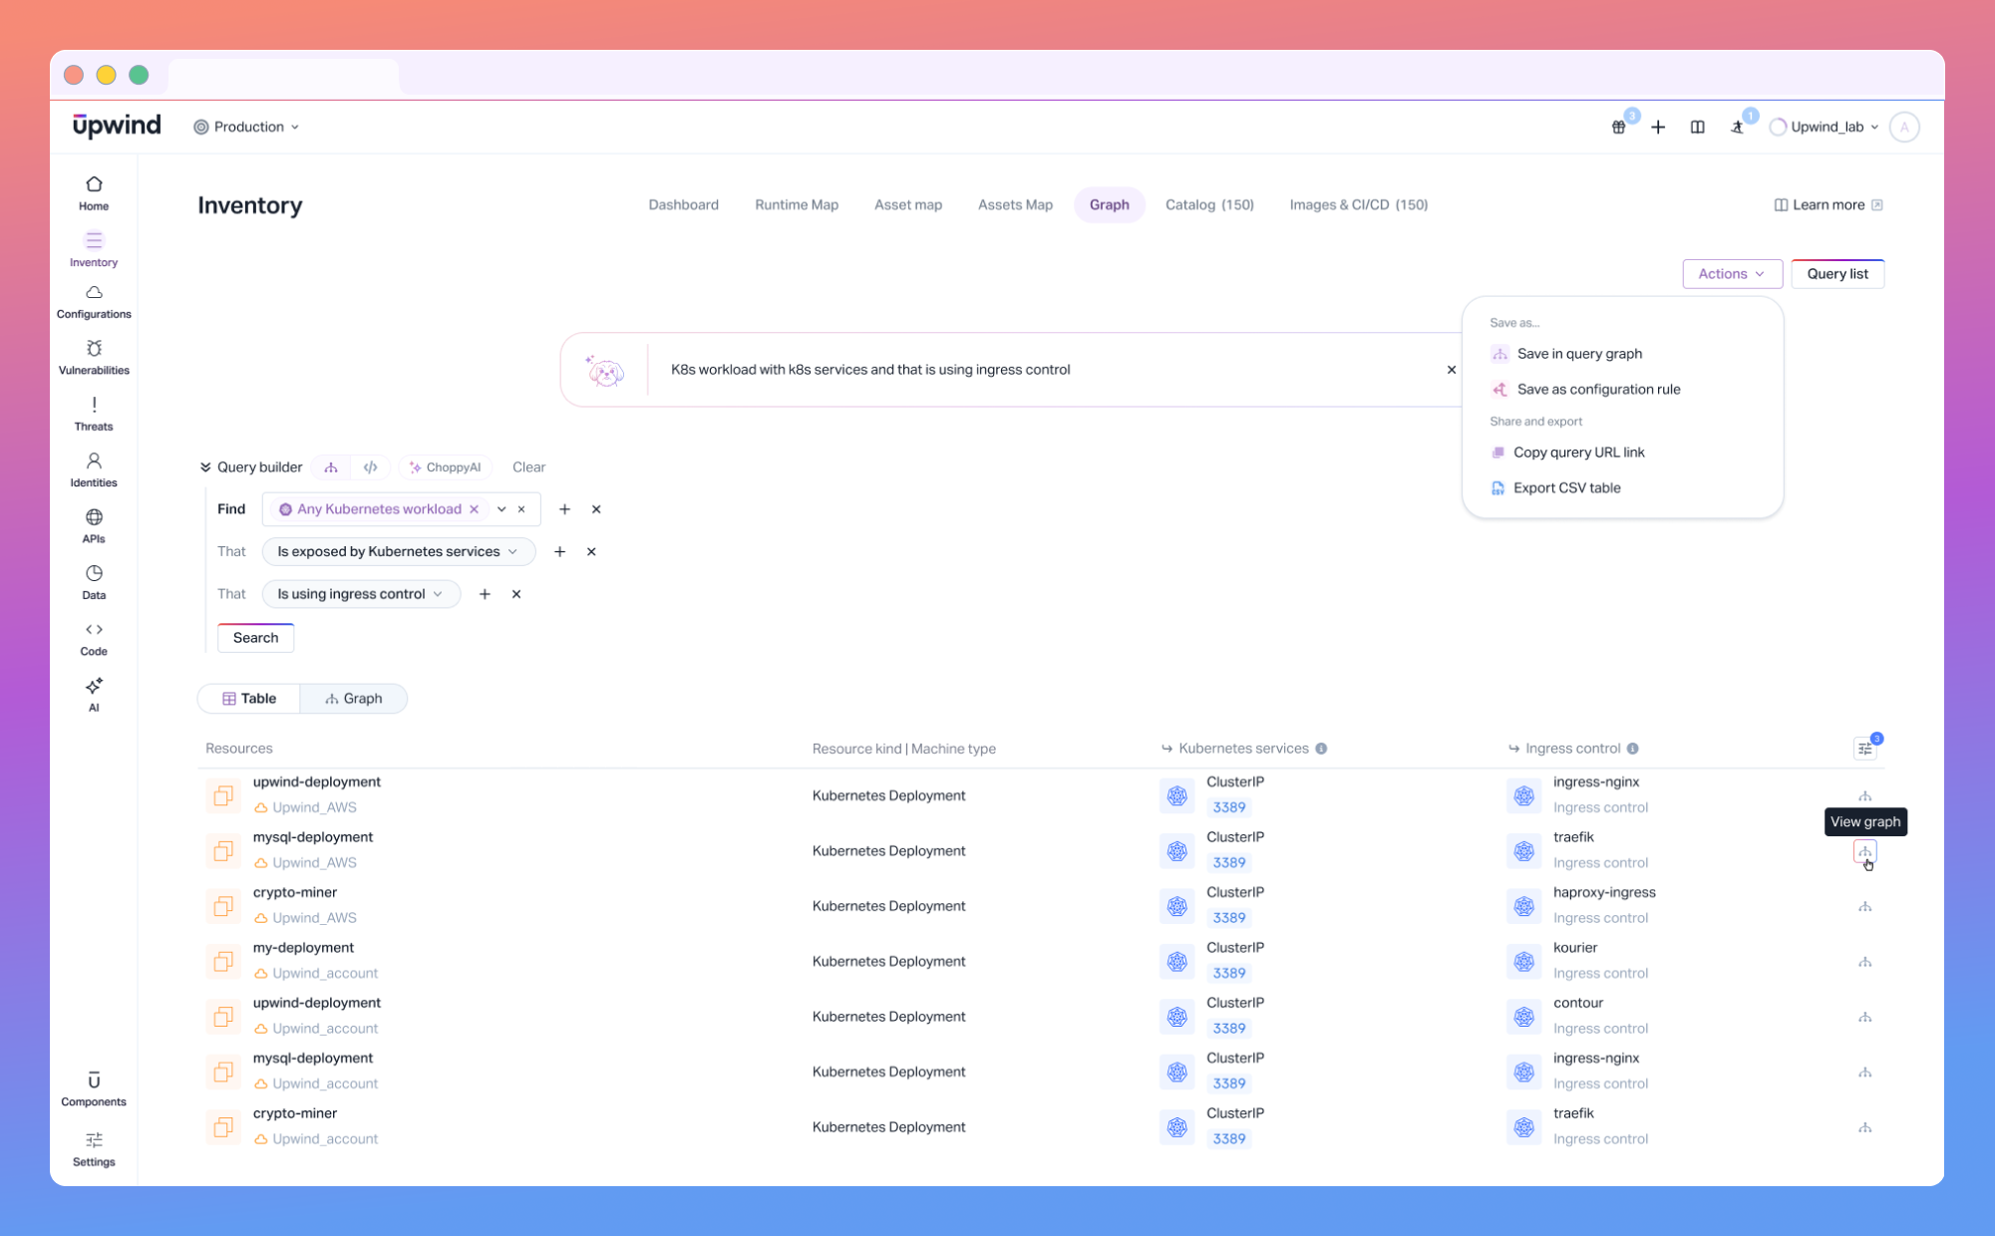This screenshot has height=1236, width=1995.
Task: Open column settings icon above table
Action: click(x=1864, y=749)
